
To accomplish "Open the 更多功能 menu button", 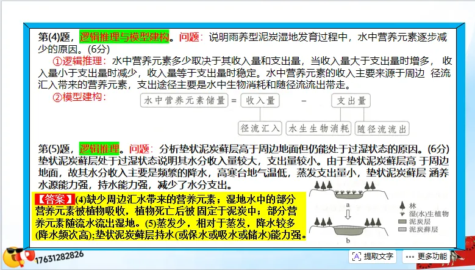I will click(x=427, y=257).
